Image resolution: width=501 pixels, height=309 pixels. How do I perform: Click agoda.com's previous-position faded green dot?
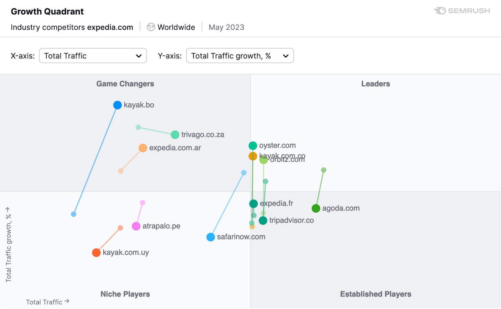324,170
